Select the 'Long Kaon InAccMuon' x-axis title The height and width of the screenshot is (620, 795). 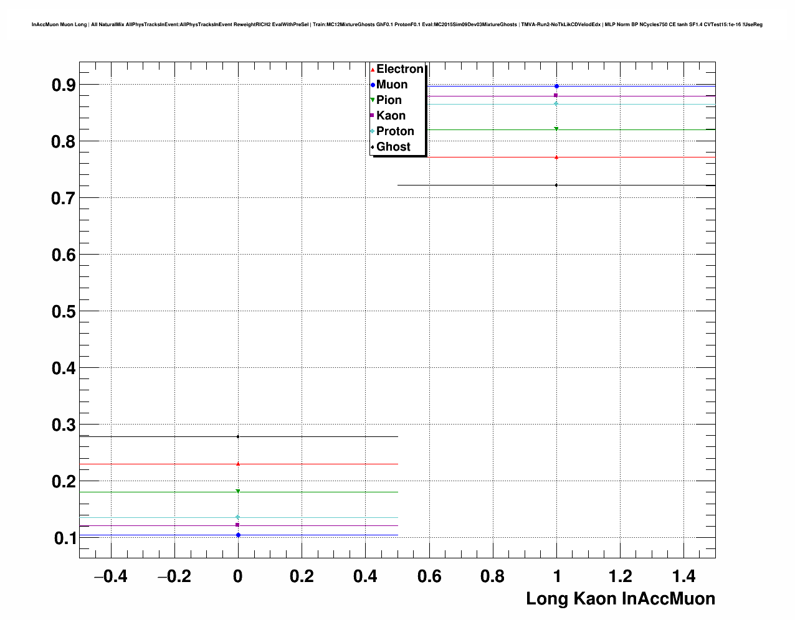click(x=620, y=599)
